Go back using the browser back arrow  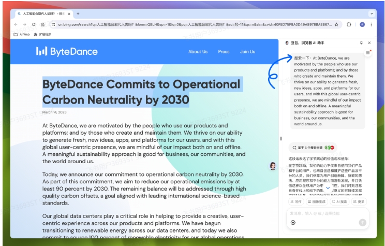(16, 24)
